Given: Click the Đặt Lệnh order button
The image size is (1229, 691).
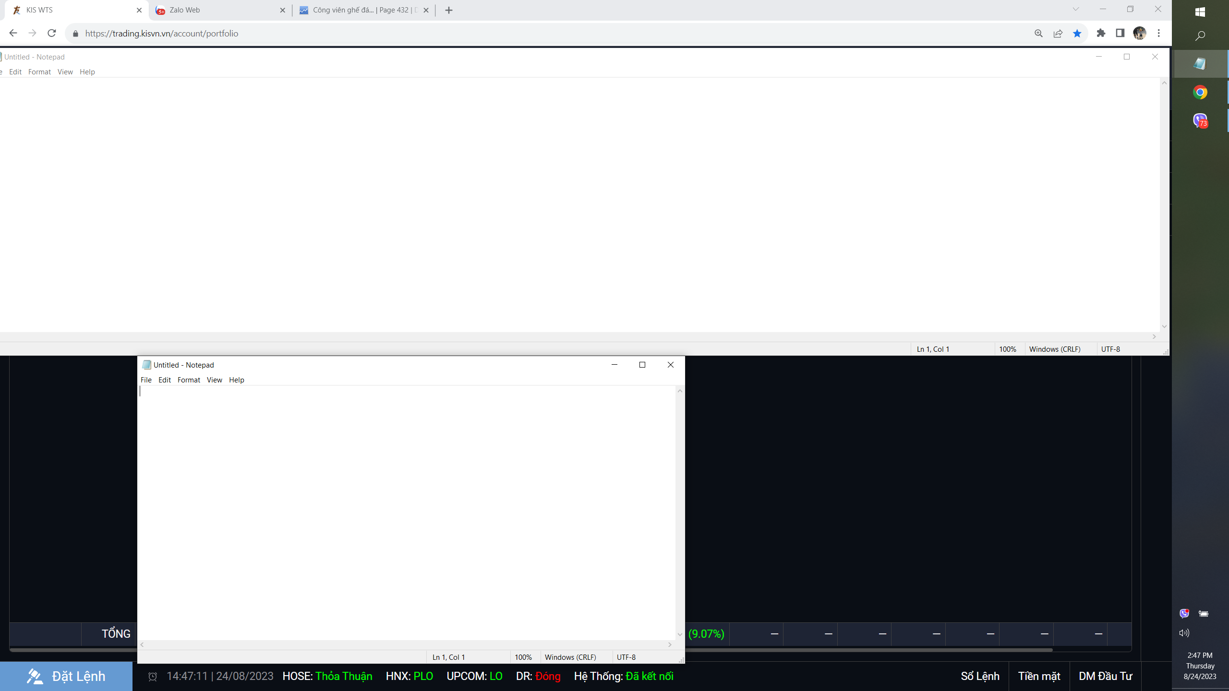Looking at the screenshot, I should pos(66,676).
